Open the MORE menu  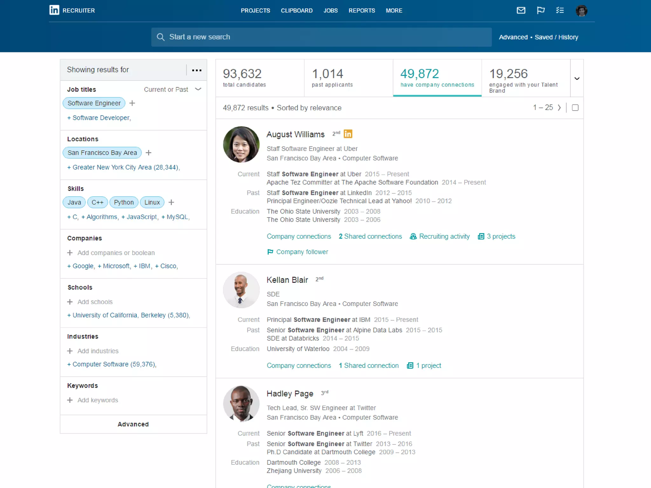tap(394, 10)
